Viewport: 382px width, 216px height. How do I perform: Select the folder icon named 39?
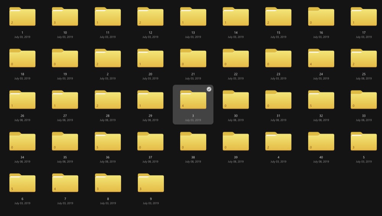tap(236, 142)
